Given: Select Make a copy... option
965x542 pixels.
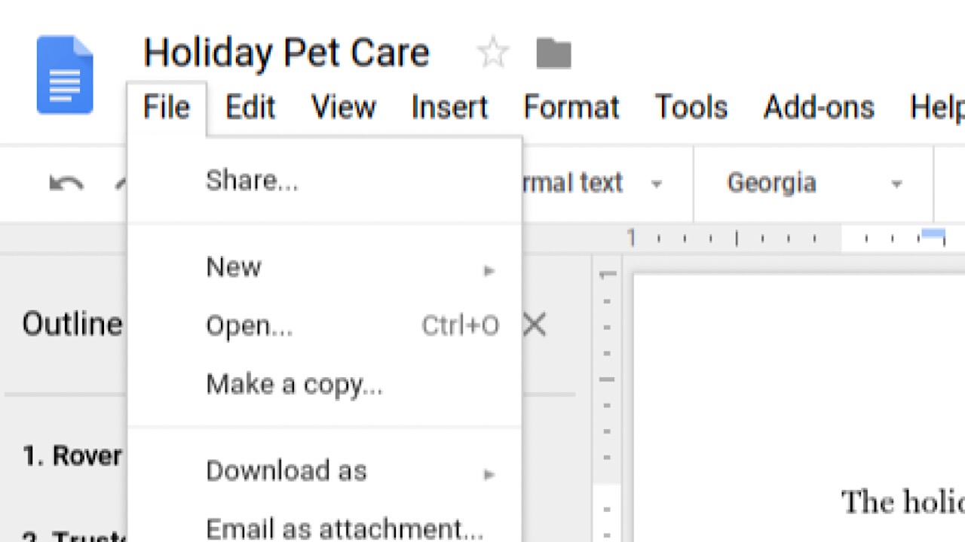Looking at the screenshot, I should click(294, 385).
